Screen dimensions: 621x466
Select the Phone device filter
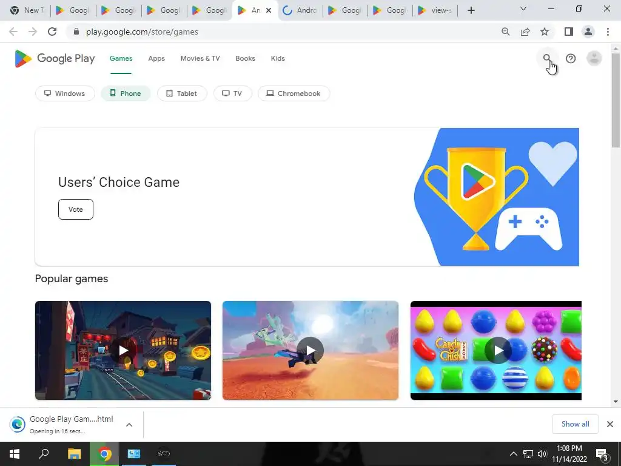click(126, 93)
